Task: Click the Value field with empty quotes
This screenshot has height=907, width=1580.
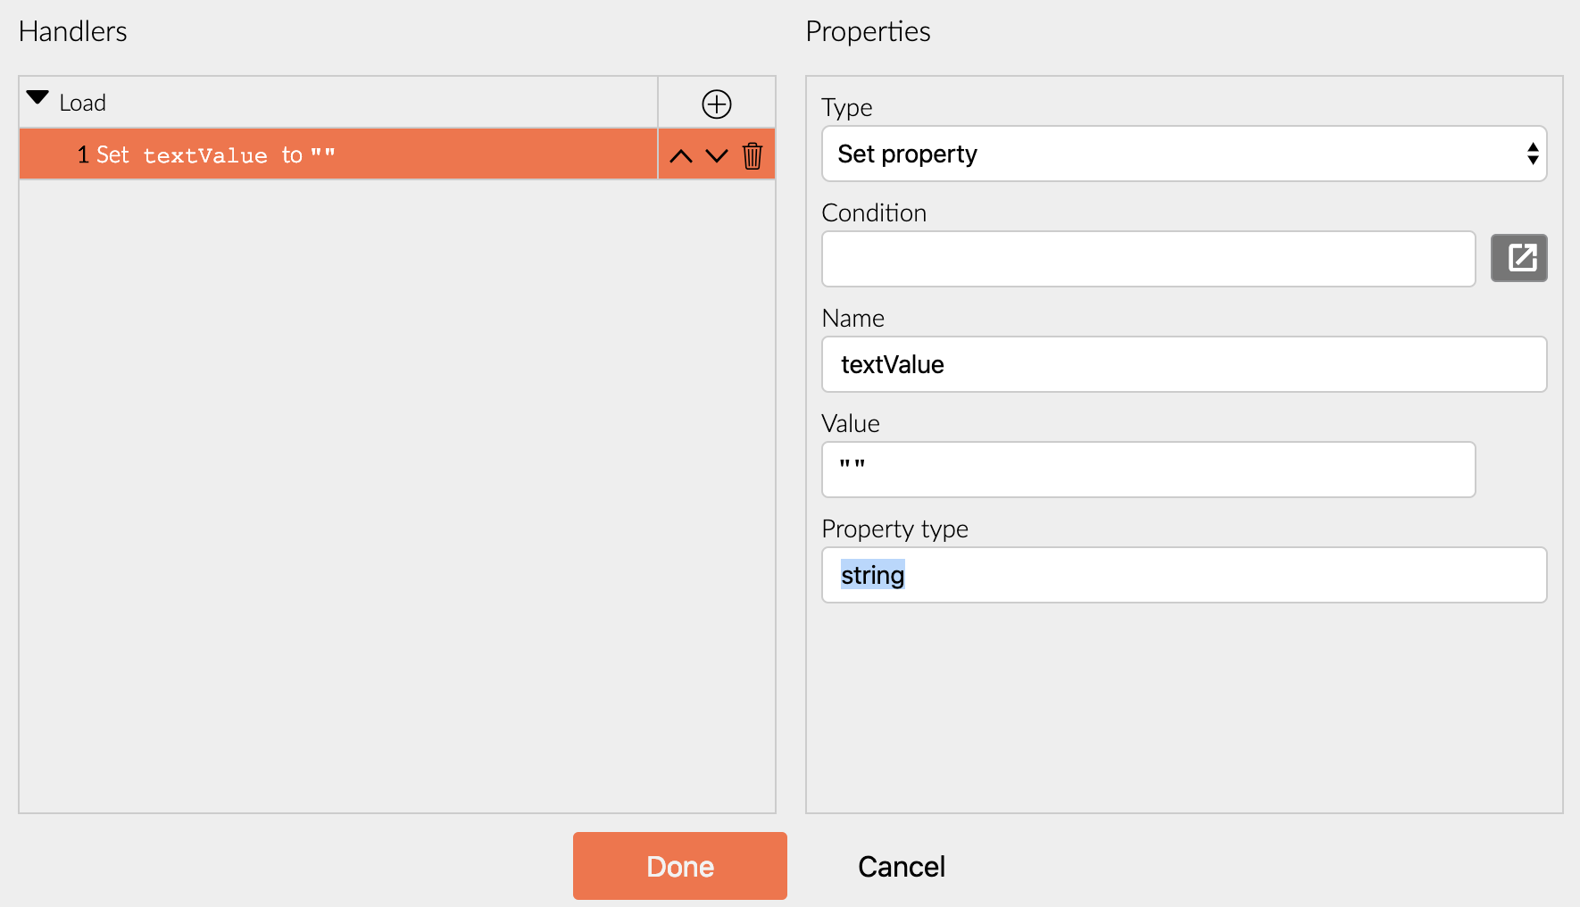Action: (x=1148, y=470)
